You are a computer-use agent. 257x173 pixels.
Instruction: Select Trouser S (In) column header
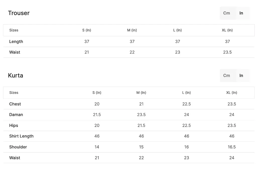[x=87, y=30]
